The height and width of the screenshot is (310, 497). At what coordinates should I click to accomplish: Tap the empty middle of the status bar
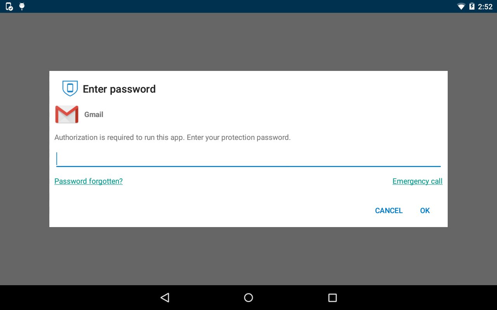click(248, 6)
